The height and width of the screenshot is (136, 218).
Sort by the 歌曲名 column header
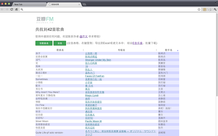click(60, 50)
